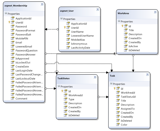Screen dimensions: 160x131
Task: Collapse the WorkArea entity with its chevron
Action: click(155, 12)
